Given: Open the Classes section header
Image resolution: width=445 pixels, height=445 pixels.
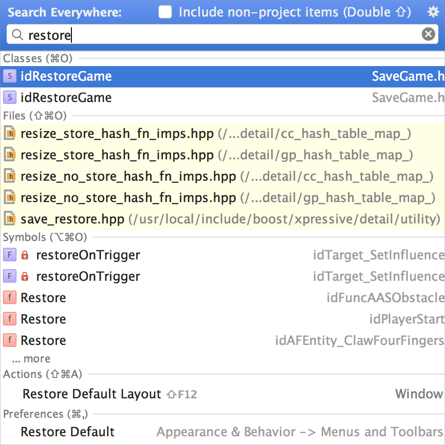Looking at the screenshot, I should [x=38, y=58].
